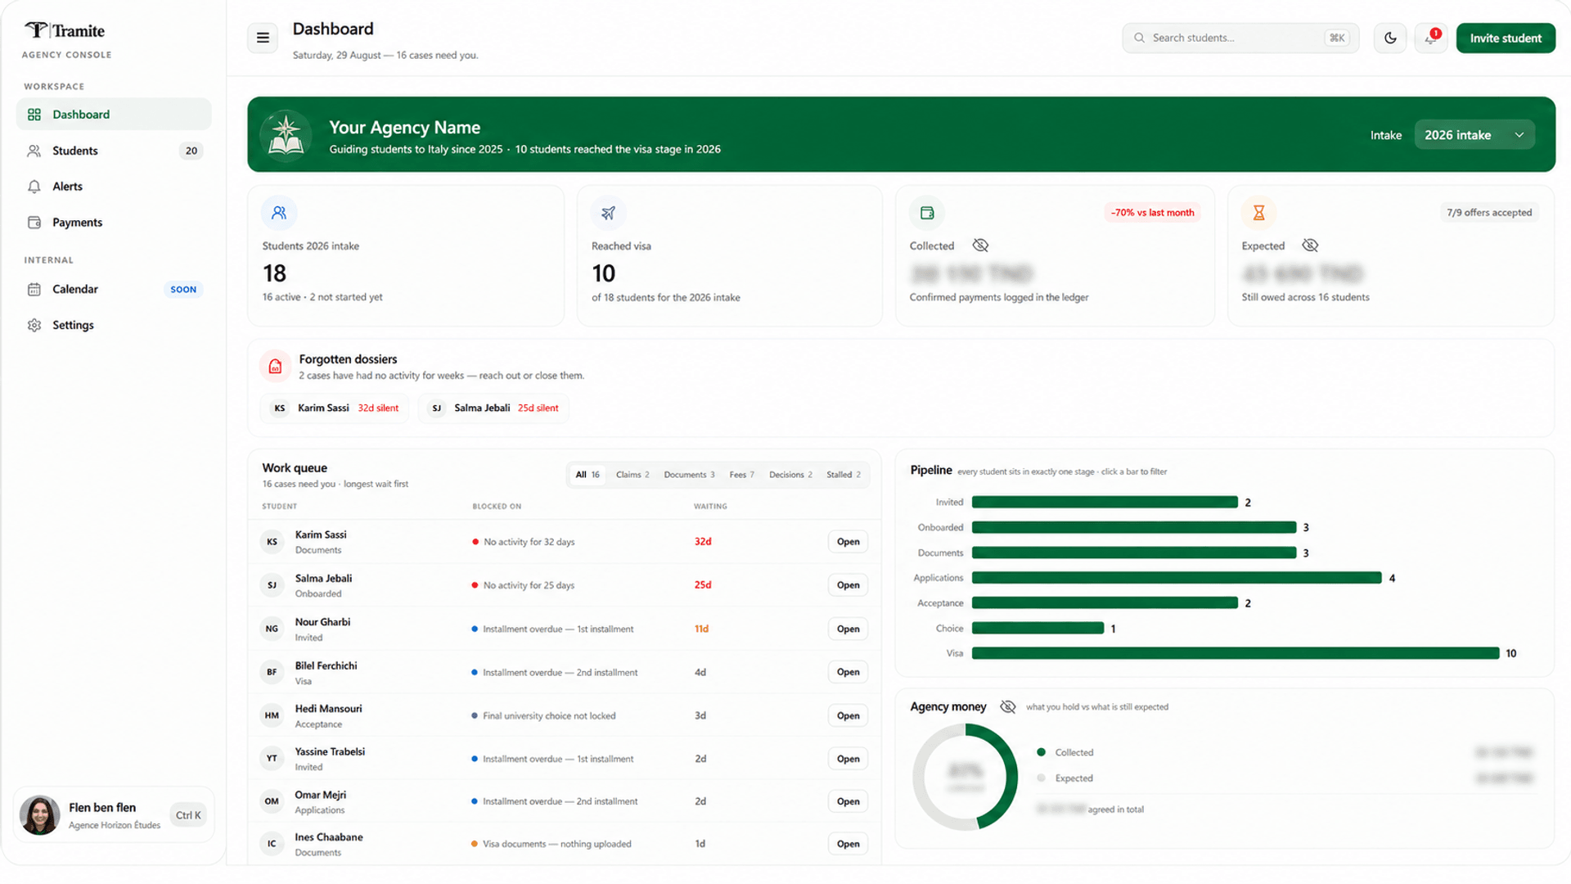
Task: Filter Work queue by Claims 2
Action: click(632, 475)
